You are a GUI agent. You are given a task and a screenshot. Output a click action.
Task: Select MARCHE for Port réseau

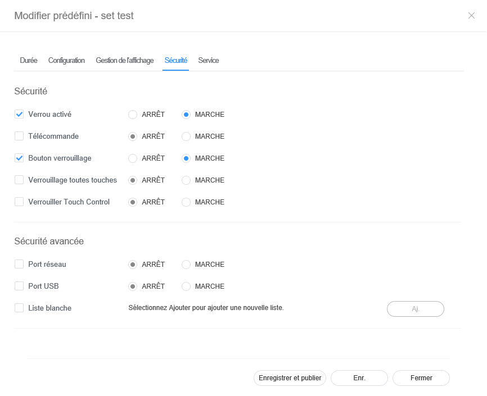[186, 265]
